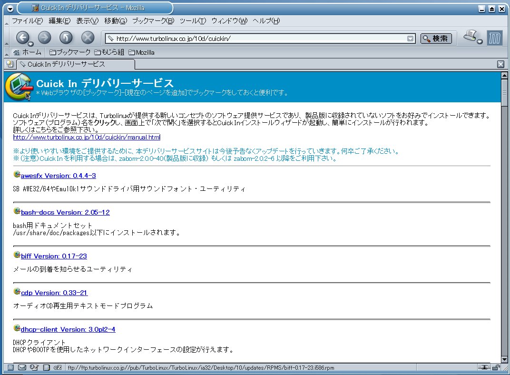Screen dimensions: 510x375
Task: Click the text メールの到着を知らせるユーティリティ
Action: pos(72,269)
